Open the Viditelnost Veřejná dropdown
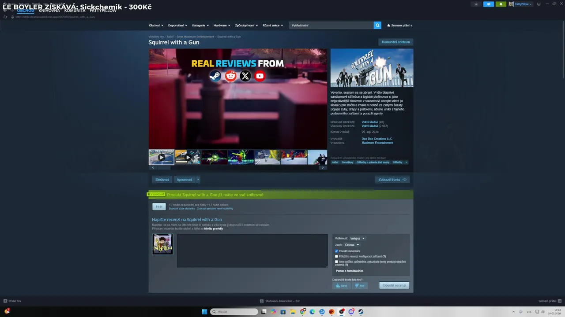565x317 pixels. tap(358, 238)
